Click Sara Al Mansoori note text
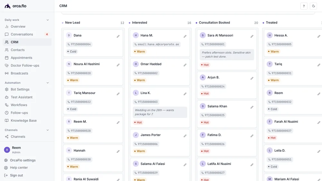The image size is (322, 181). 227,55
